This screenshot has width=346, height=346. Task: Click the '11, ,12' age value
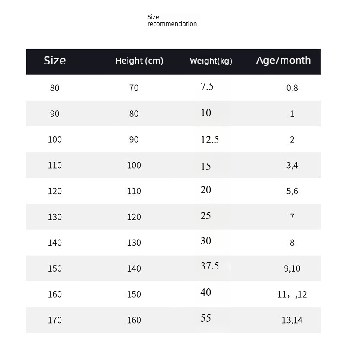[x=292, y=295]
